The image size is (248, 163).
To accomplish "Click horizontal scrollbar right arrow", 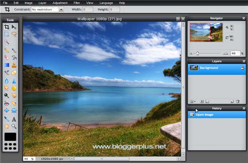I will [179, 159].
